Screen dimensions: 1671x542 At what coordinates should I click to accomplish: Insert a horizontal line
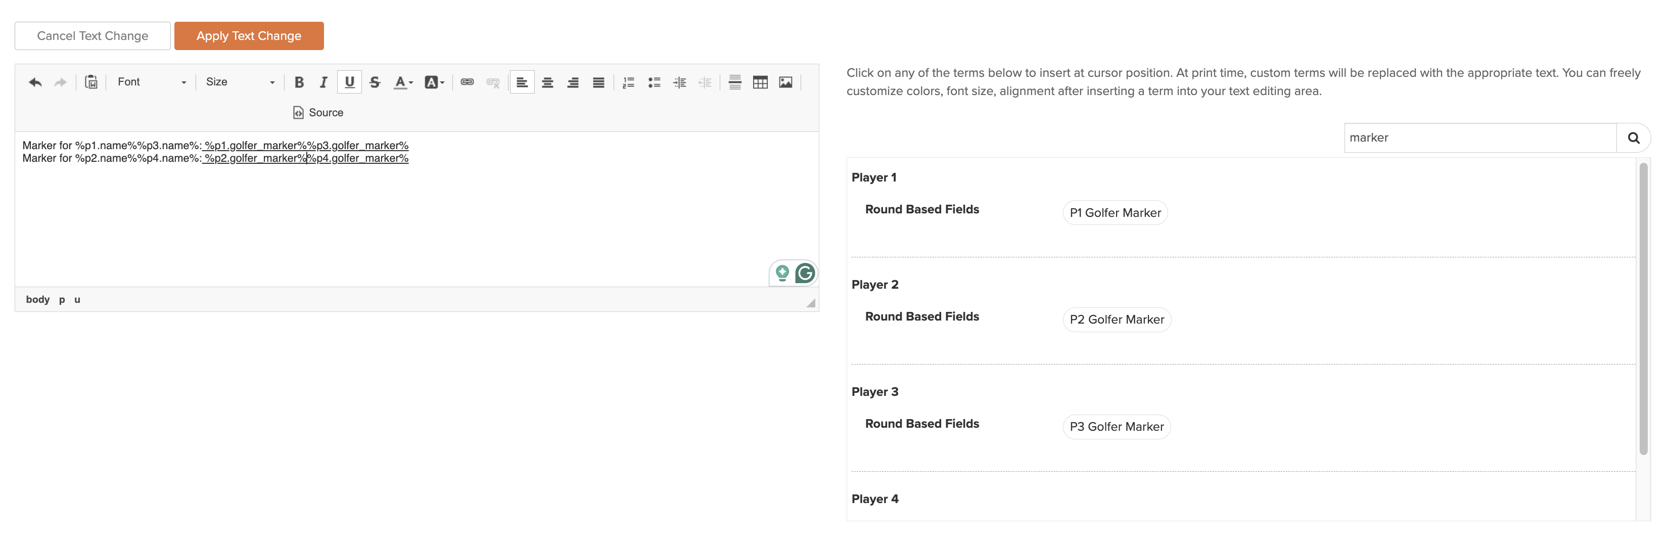[x=735, y=82]
